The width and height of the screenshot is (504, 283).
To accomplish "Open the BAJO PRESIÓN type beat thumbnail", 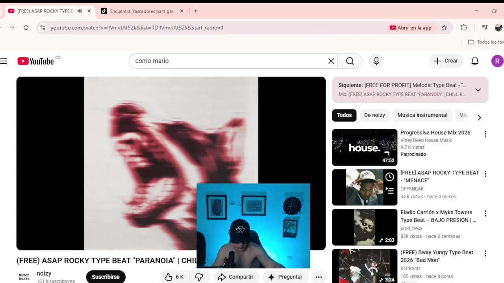I will (x=365, y=227).
